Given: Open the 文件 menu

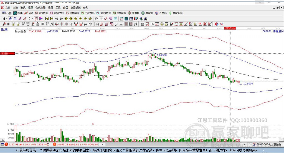Looking at the screenshot, I should 8,7.
